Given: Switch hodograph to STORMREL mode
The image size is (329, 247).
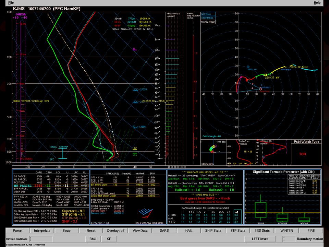Looking at the screenshot, I should point(208,18).
